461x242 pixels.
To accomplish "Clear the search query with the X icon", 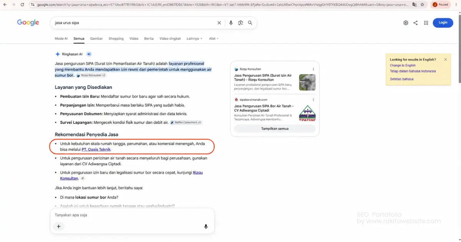I will coord(219,23).
